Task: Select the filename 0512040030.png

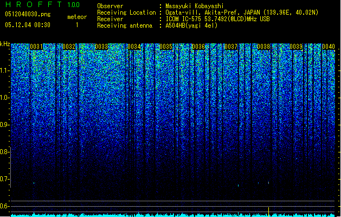Action: [28, 14]
